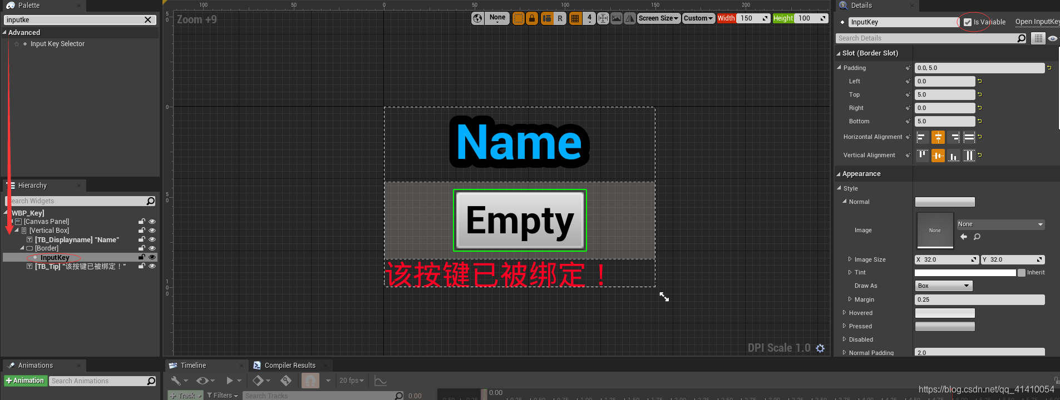Expand the Pressed style section
The image size is (1060, 400).
point(844,326)
